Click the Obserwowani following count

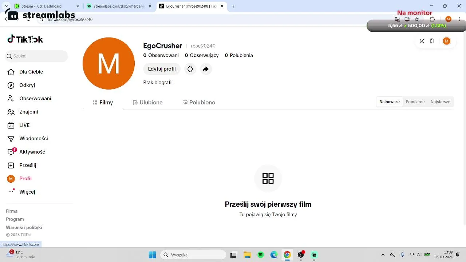(x=161, y=55)
